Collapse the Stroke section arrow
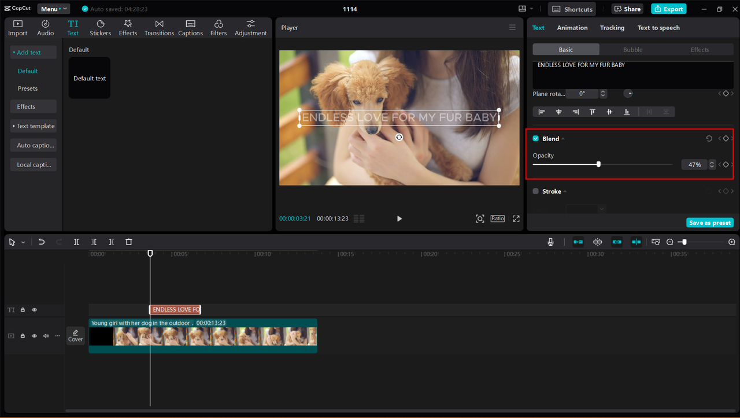Image resolution: width=740 pixels, height=418 pixels. 565,191
